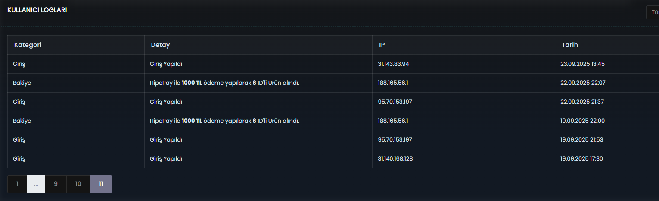Open the filter dropdown at top right
Image resolution: width=659 pixels, height=201 pixels.
coord(653,12)
